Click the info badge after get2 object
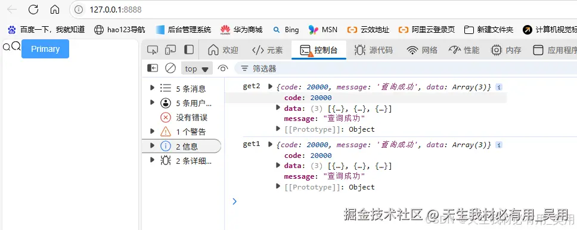The image size is (577, 230). tap(499, 87)
